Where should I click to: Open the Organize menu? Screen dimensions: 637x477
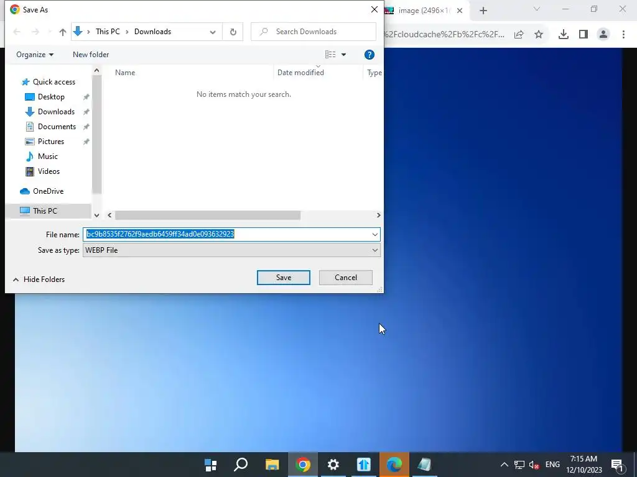[35, 55]
